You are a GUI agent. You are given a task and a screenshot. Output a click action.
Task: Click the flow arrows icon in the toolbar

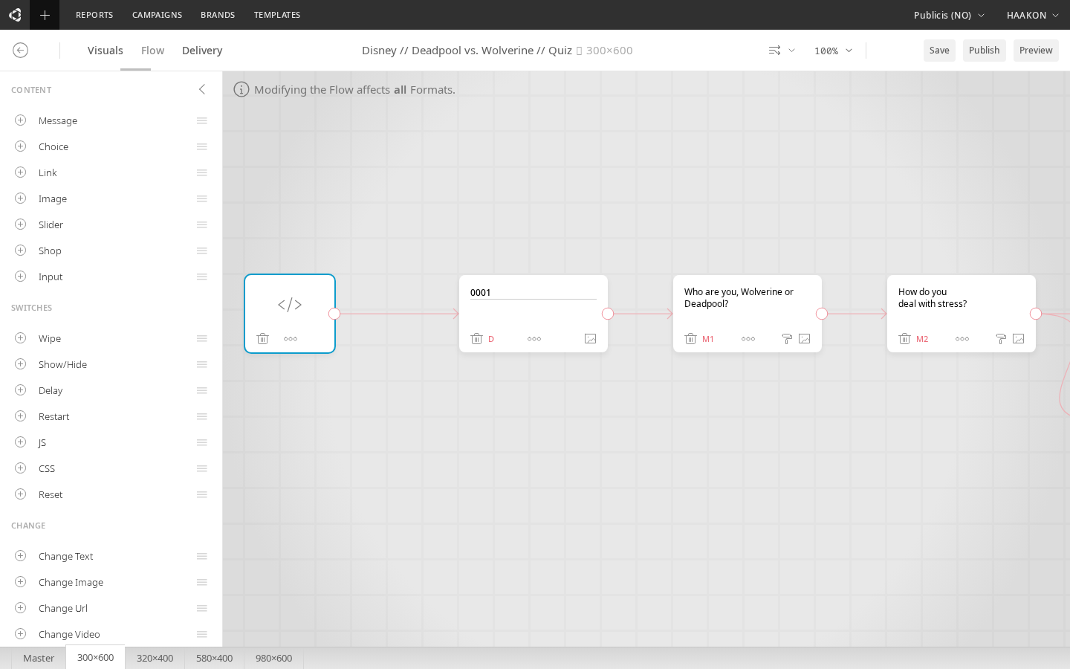pyautogui.click(x=775, y=50)
